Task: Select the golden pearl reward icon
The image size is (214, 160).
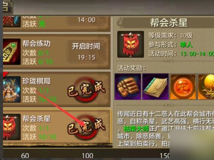Action: 206,87
